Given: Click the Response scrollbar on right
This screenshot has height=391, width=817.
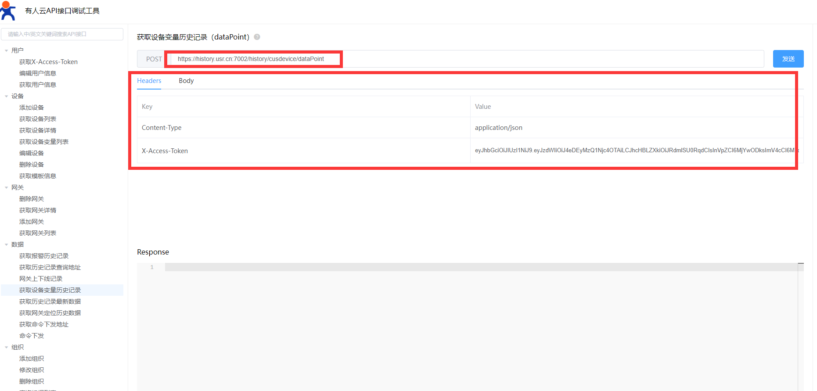Looking at the screenshot, I should click(x=800, y=325).
